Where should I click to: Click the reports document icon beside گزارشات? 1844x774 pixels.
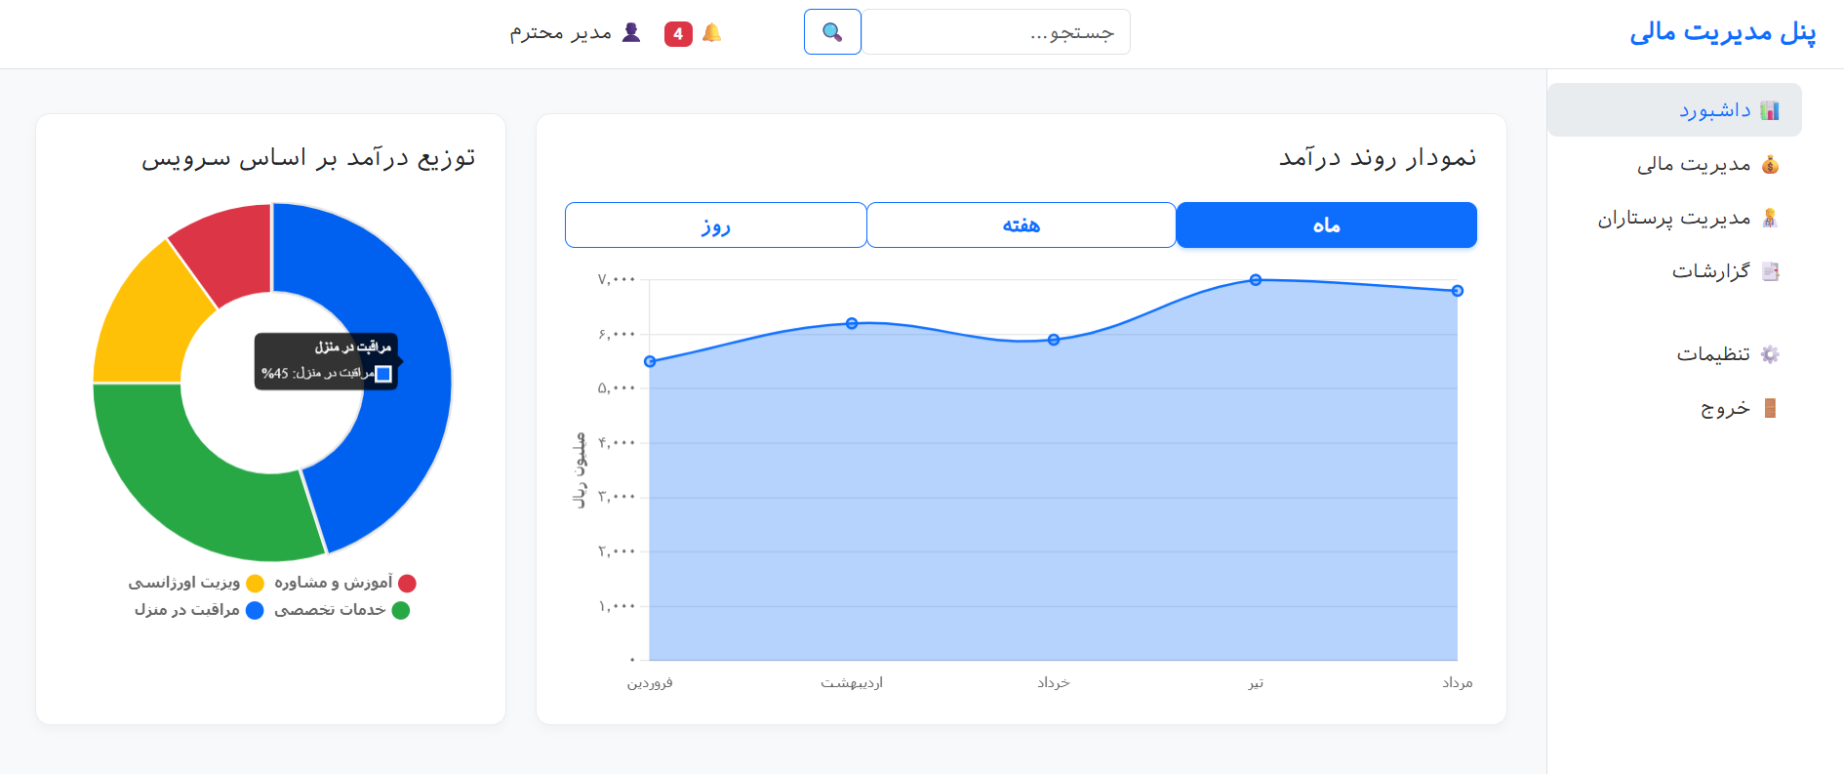1770,271
